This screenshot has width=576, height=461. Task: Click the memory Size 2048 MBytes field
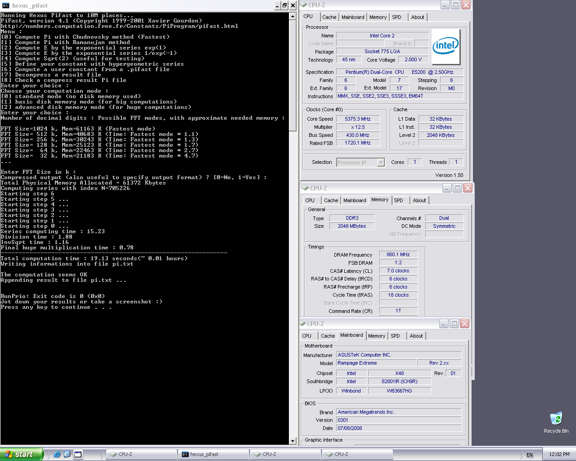(x=352, y=226)
